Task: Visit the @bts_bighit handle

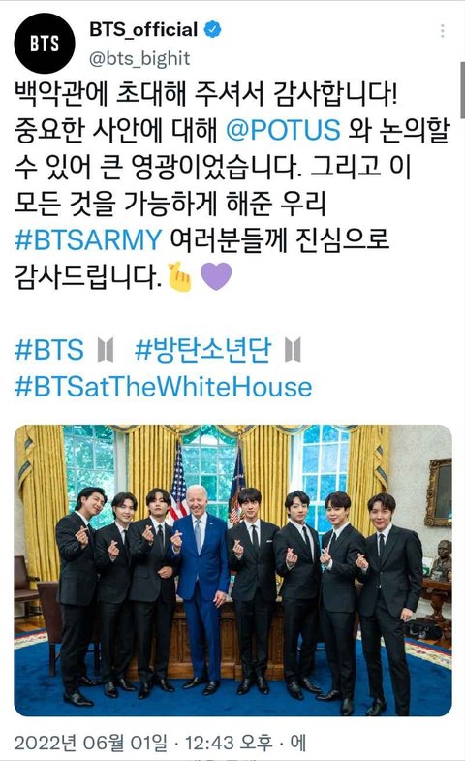Action: pos(139,58)
